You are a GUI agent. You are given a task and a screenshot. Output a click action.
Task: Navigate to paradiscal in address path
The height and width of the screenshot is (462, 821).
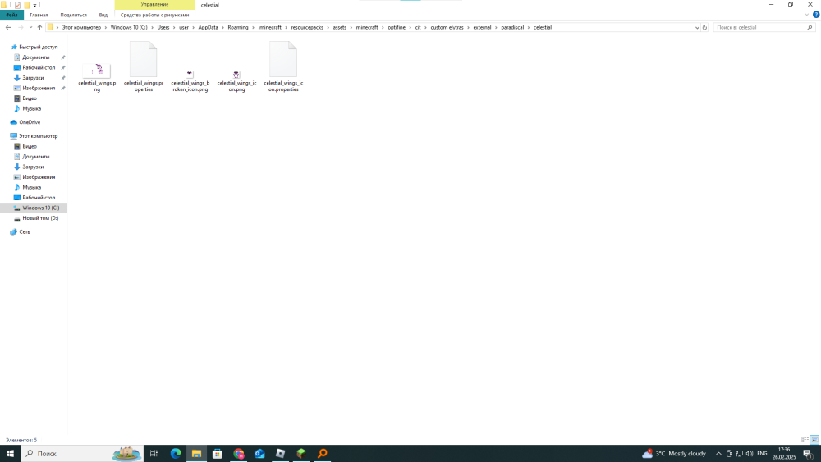512,27
